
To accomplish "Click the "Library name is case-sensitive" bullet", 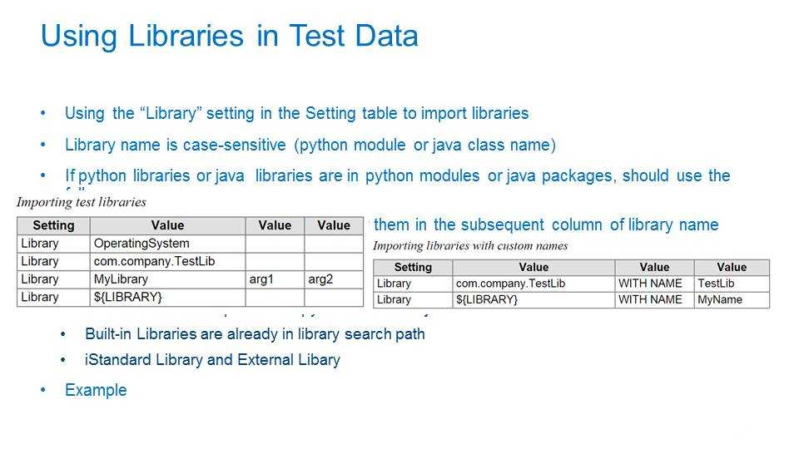I will [310, 145].
